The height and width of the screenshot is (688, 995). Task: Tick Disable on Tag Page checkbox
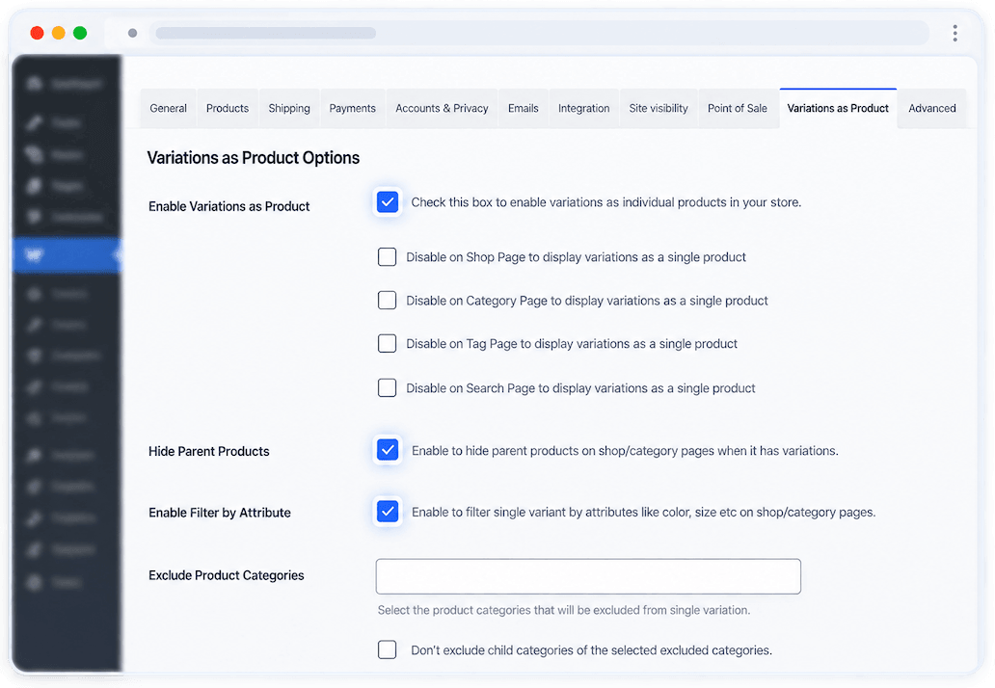[x=387, y=343]
